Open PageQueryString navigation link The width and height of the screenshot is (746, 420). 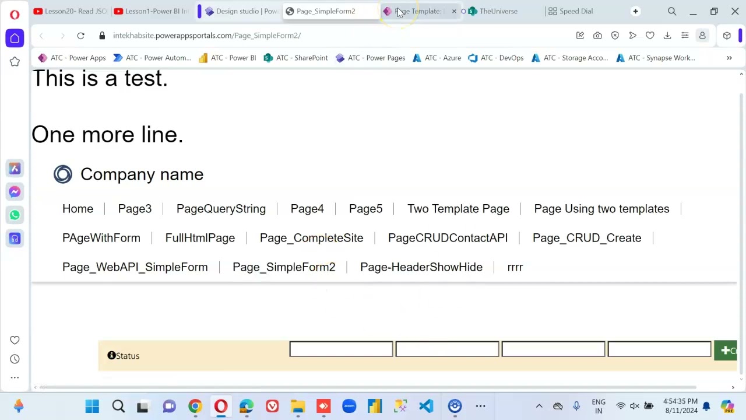(221, 209)
